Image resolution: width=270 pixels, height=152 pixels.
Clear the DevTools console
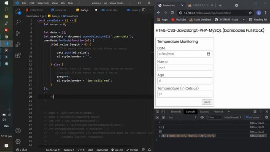click(163, 117)
